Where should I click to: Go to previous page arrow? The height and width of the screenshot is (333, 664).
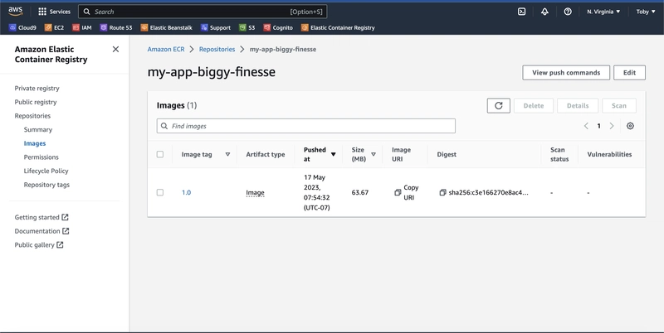tap(586, 126)
